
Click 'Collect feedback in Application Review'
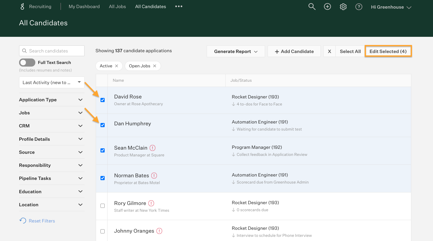click(272, 155)
